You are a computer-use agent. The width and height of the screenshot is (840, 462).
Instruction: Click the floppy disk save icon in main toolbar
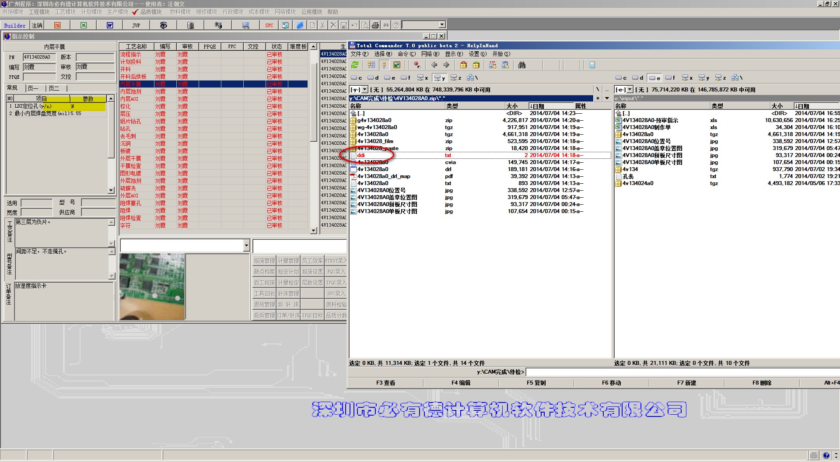(x=344, y=25)
